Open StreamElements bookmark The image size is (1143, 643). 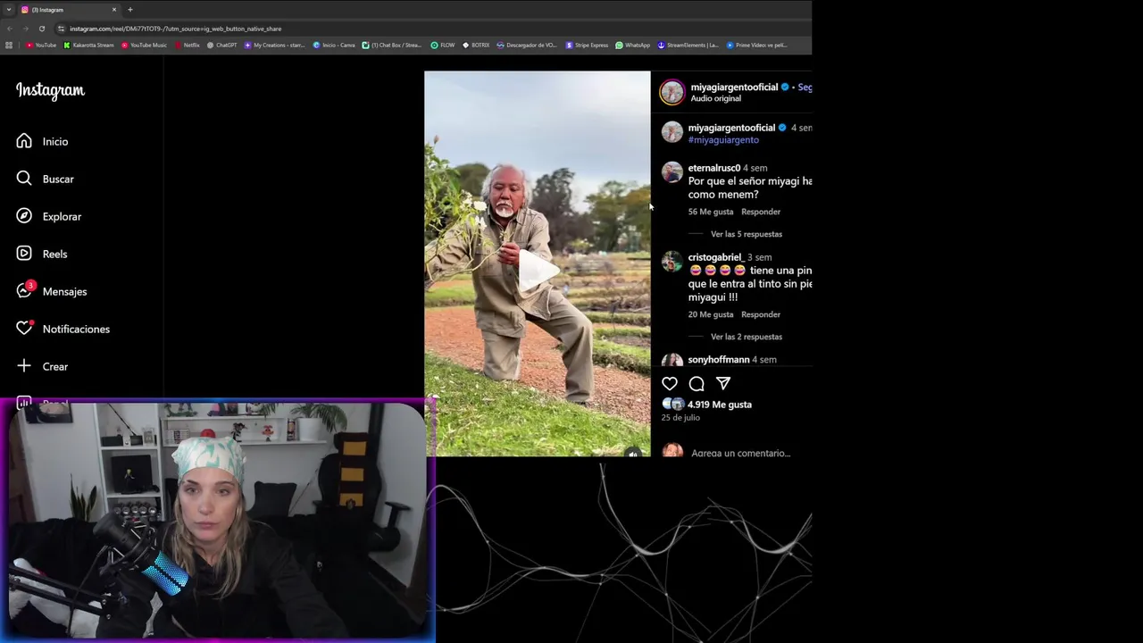point(688,45)
